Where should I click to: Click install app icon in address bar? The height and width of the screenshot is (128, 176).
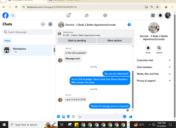point(146,7)
